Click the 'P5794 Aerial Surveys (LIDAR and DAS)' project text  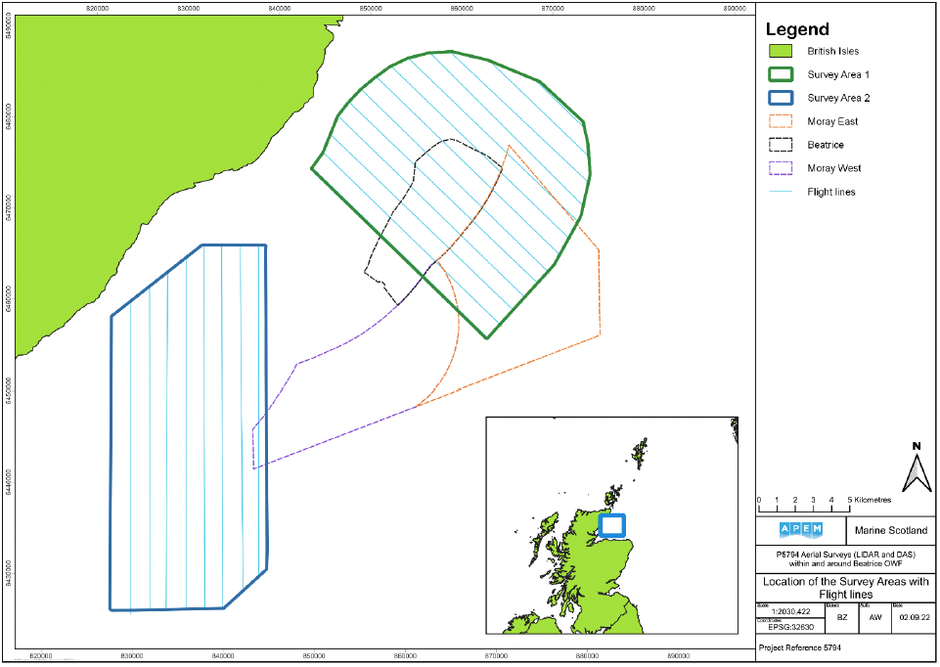845,555
